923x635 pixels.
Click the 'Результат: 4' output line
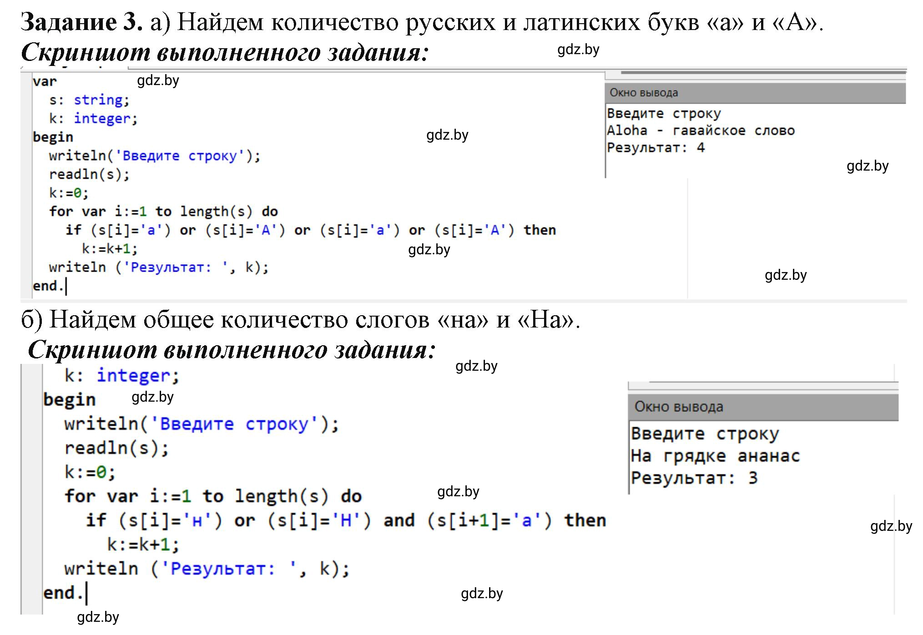click(x=656, y=148)
